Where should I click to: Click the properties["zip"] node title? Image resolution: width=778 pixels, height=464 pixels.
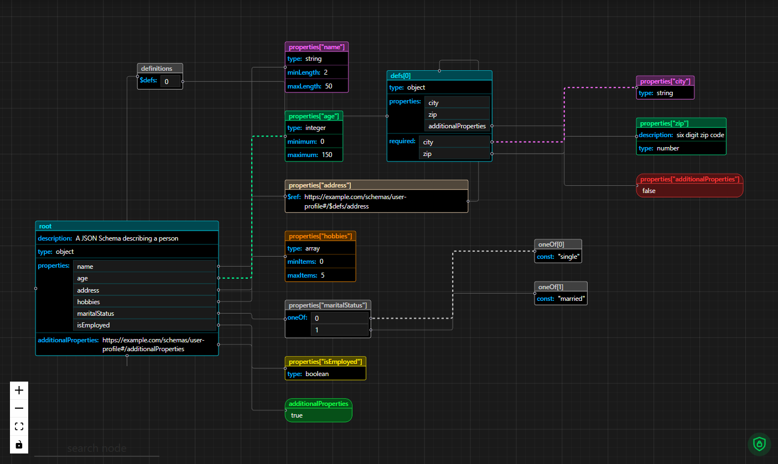[681, 123]
